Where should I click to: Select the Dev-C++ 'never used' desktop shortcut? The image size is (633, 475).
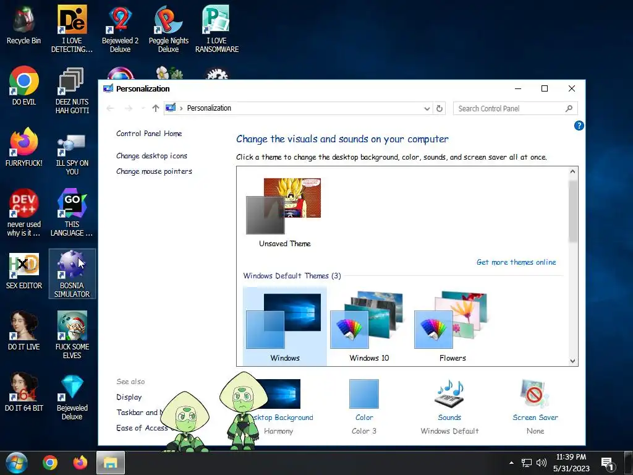(x=24, y=212)
